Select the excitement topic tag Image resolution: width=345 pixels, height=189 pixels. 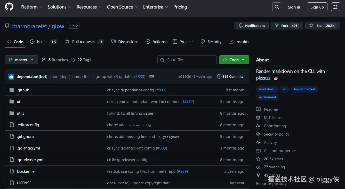pos(268,97)
